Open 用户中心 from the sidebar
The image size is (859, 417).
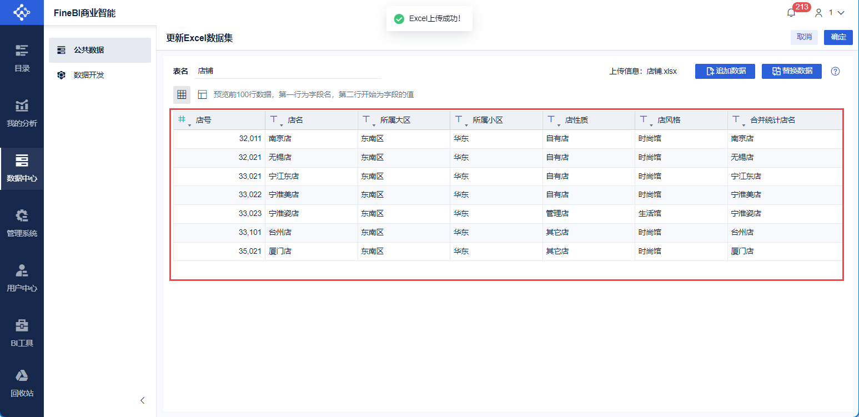pyautogui.click(x=22, y=278)
